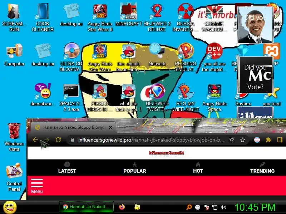286x214 pixels.
Task: Click the magnifier search tray icon
Action: pyautogui.click(x=189, y=207)
